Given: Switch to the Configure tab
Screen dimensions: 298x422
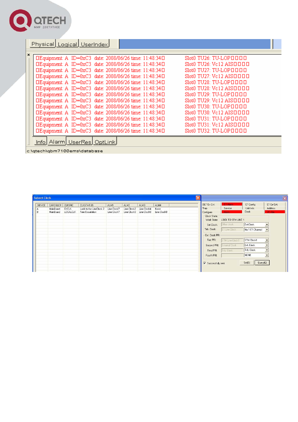Looking at the screenshot, I should (211, 212).
